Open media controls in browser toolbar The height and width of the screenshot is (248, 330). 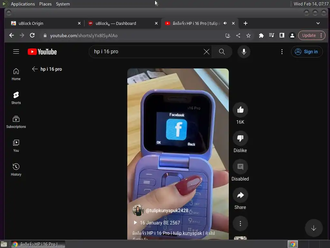[x=271, y=36]
